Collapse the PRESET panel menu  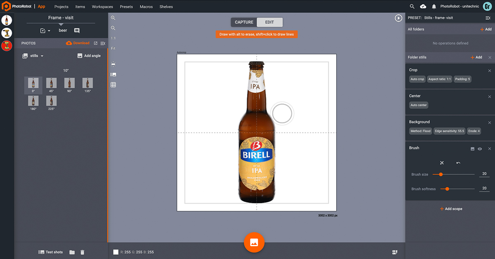pyautogui.click(x=488, y=18)
